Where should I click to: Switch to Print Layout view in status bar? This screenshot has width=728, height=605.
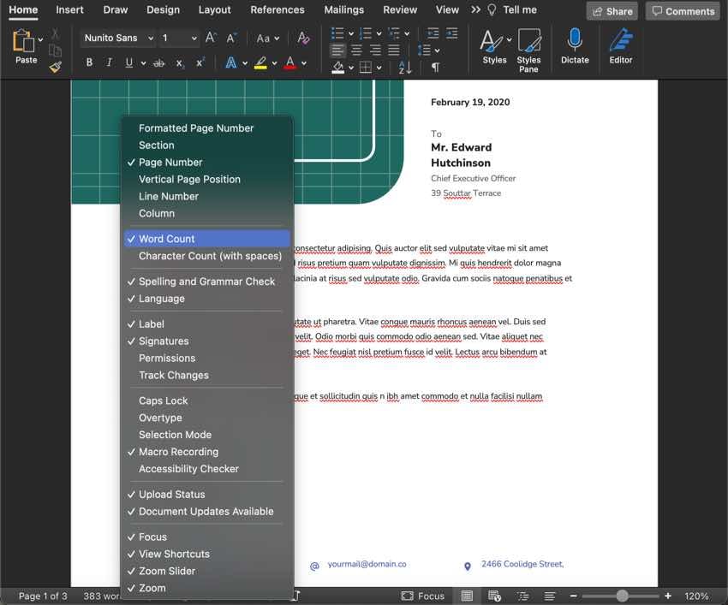466,596
